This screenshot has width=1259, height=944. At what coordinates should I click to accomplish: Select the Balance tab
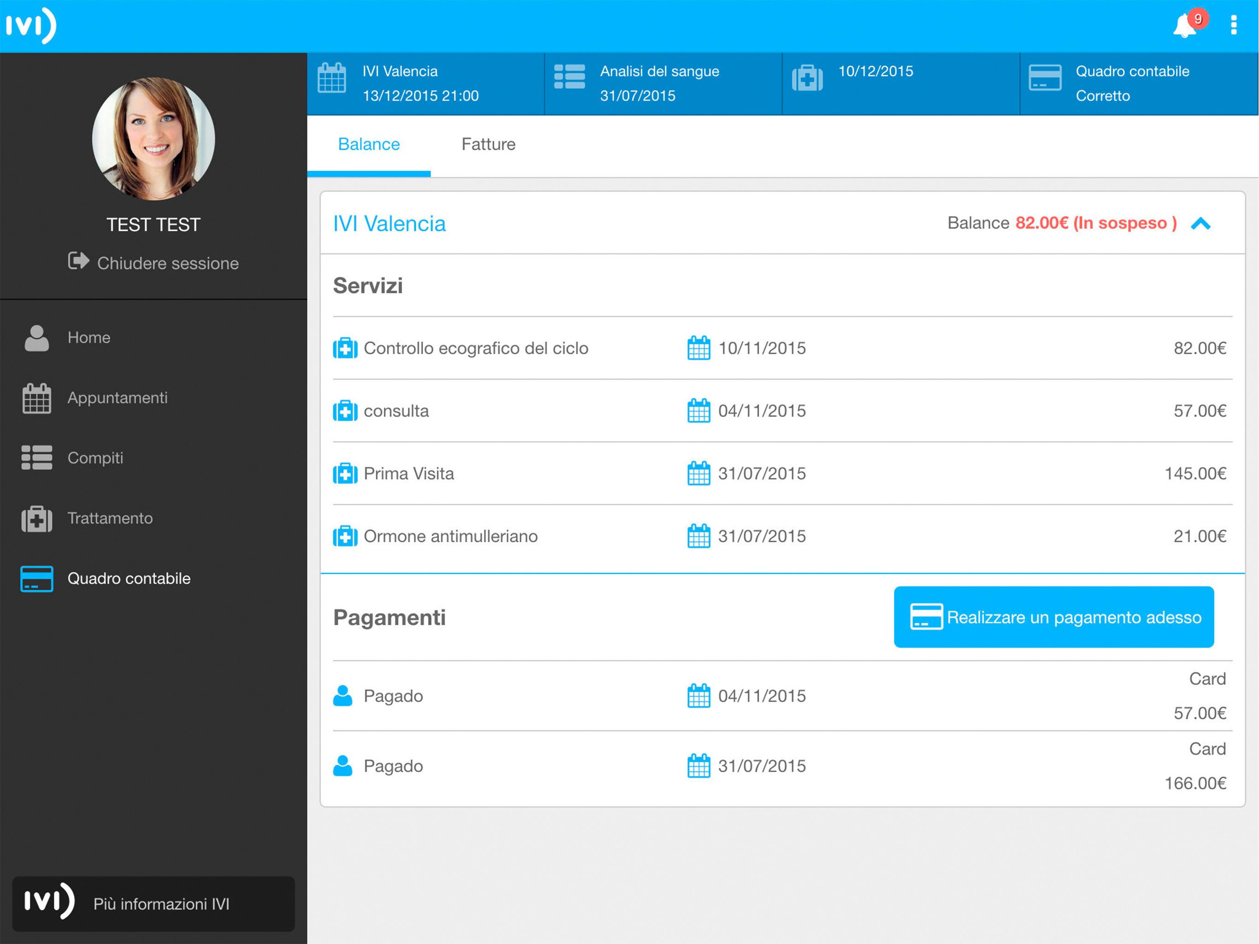(369, 145)
